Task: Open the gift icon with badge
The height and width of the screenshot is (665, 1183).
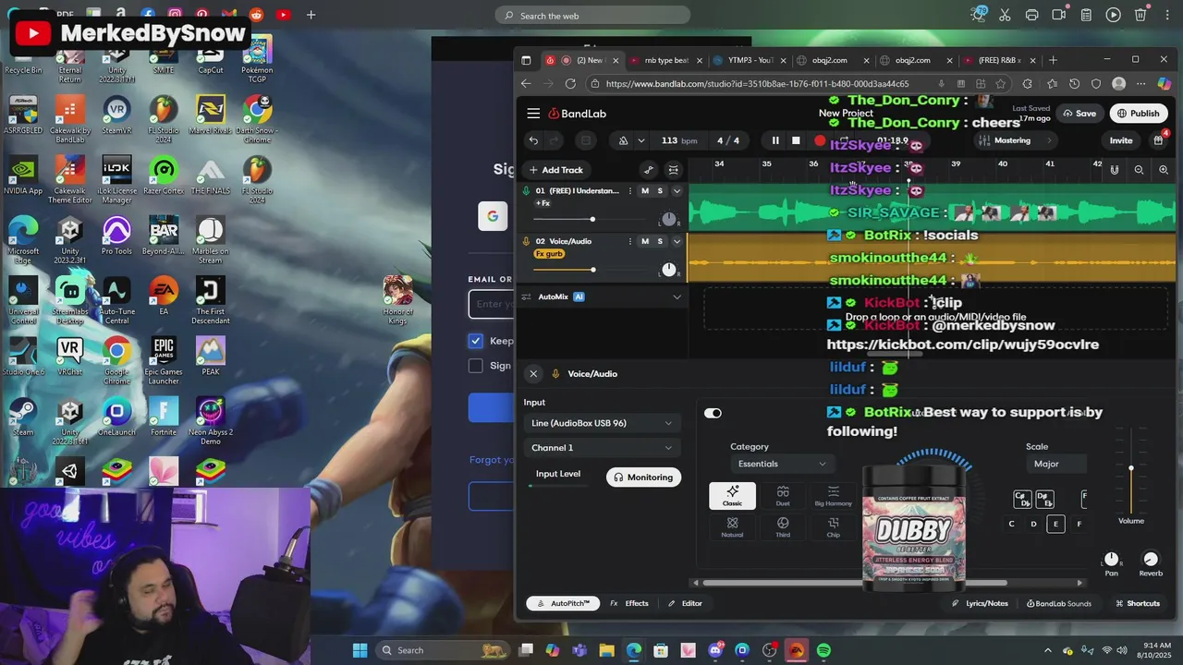Action: 1159,139
